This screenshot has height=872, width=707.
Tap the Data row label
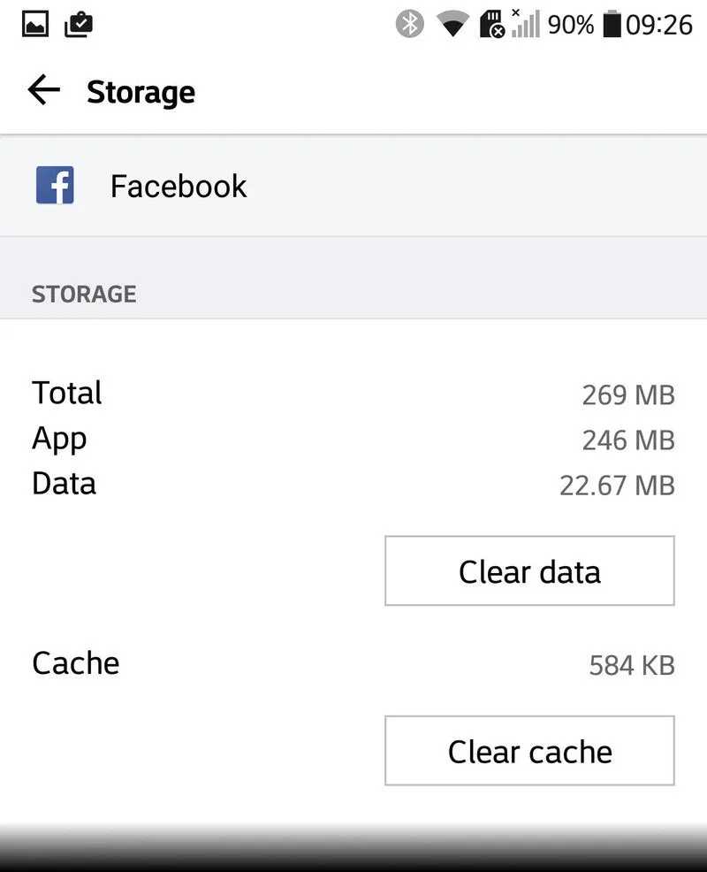click(64, 484)
